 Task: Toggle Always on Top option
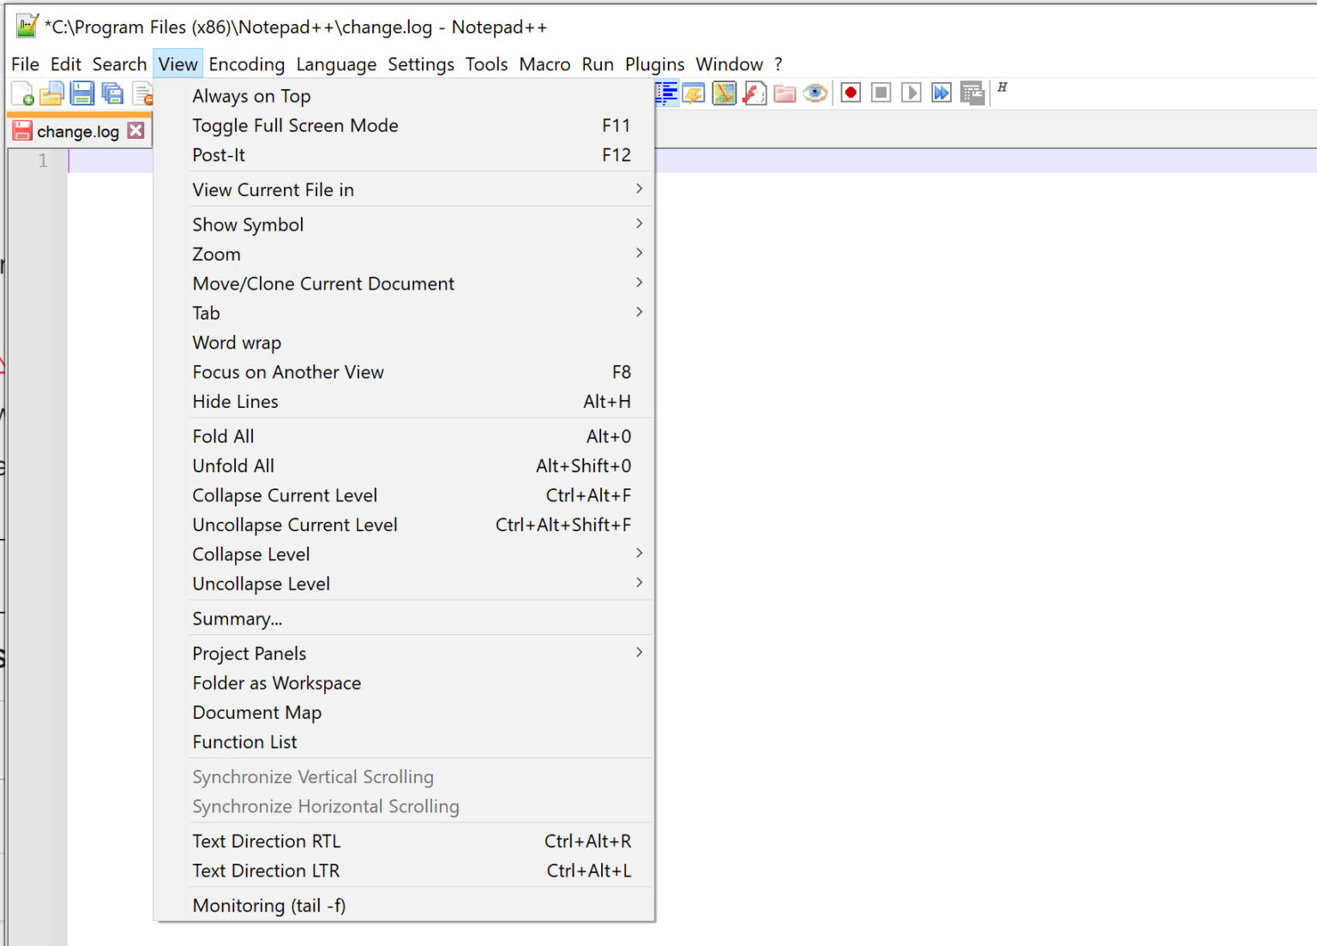pyautogui.click(x=251, y=96)
